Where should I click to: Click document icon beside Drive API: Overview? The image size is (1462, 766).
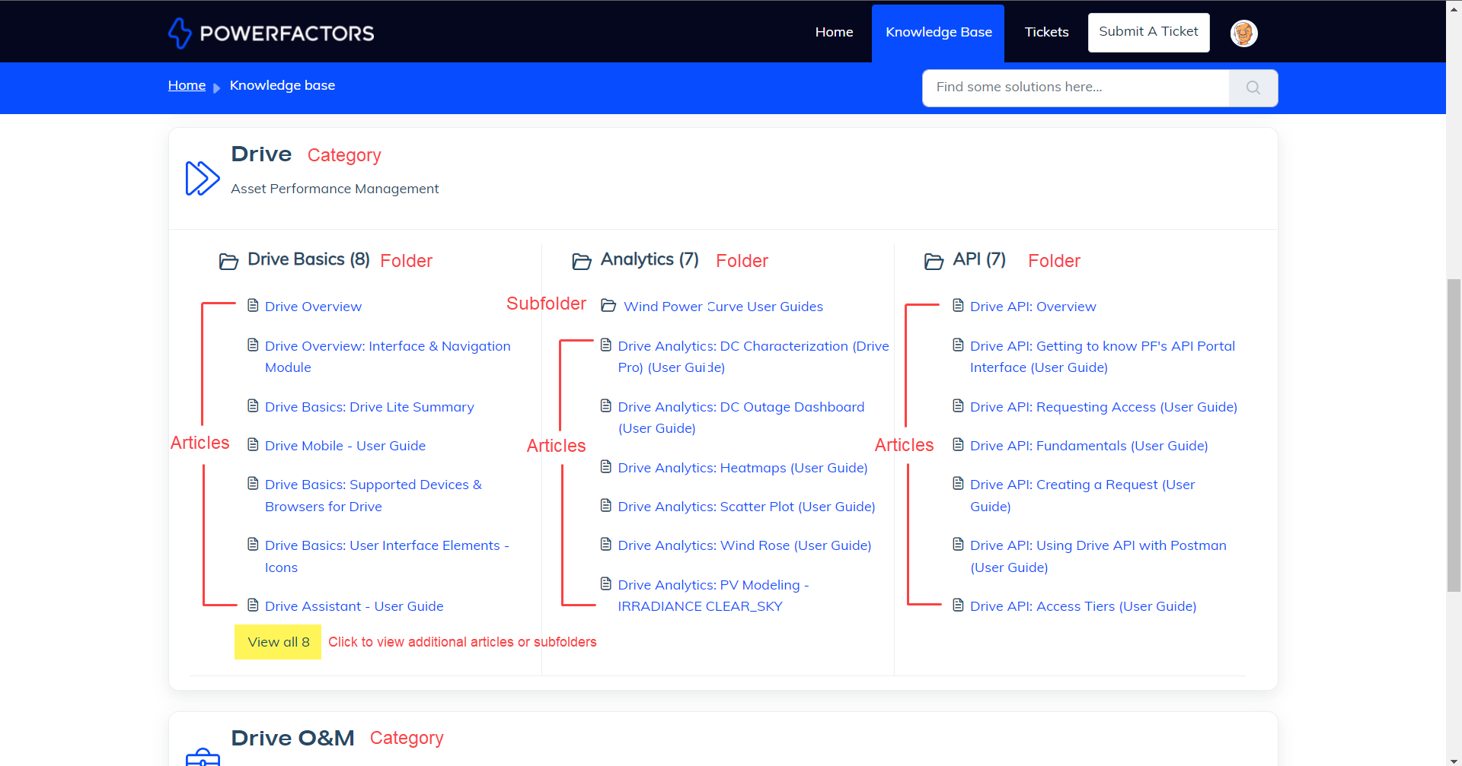coord(958,306)
